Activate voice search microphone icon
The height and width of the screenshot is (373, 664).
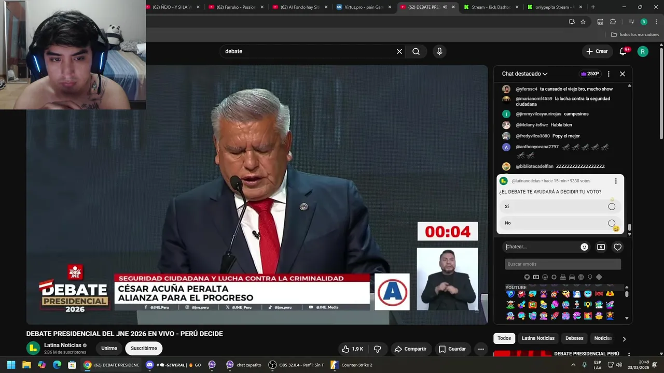[439, 51]
